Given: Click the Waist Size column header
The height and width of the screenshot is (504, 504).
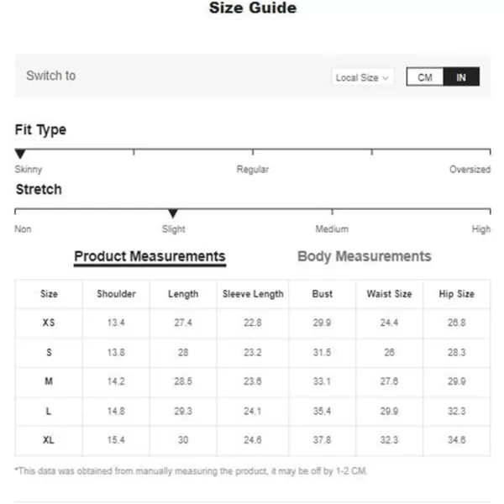Looking at the screenshot, I should pyautogui.click(x=389, y=294).
